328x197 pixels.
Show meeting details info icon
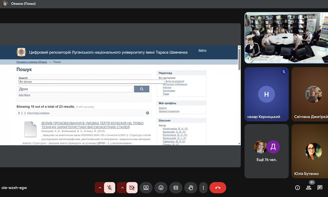coord(297,188)
